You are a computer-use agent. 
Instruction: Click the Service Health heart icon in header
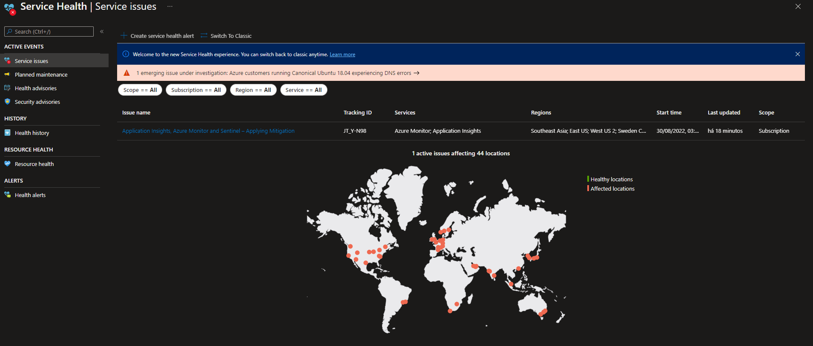pyautogui.click(x=9, y=9)
